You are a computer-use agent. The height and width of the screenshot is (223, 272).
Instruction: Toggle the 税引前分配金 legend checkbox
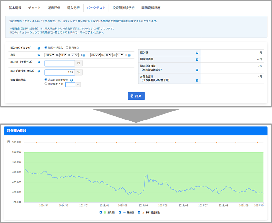point(139,212)
